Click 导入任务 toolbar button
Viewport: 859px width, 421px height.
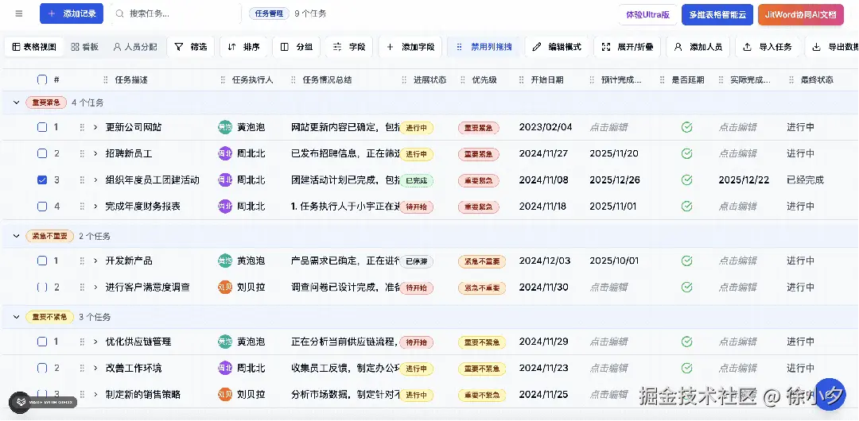767,47
